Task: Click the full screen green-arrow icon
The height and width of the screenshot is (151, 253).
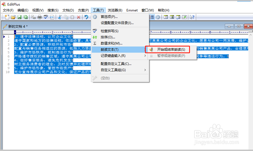Action: coord(184,17)
